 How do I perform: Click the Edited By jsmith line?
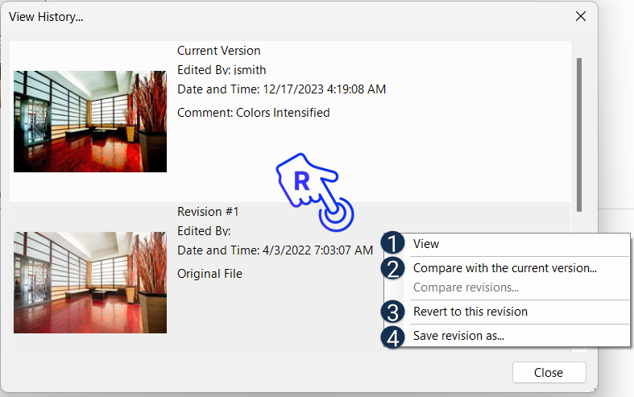click(221, 69)
